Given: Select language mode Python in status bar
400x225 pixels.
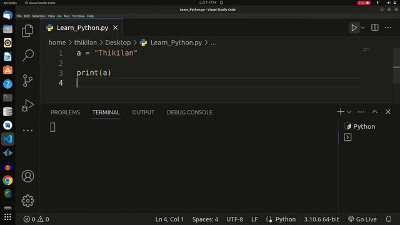Looking at the screenshot, I should click(x=286, y=219).
